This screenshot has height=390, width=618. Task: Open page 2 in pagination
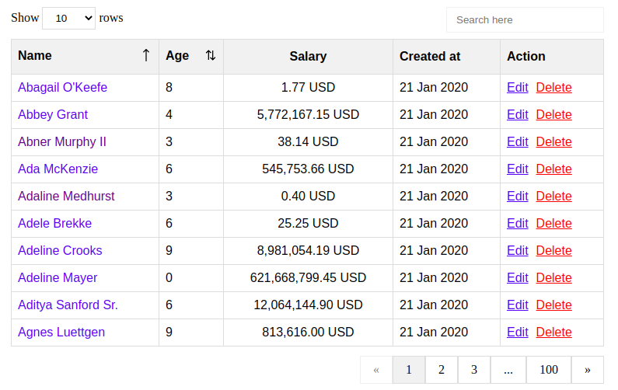441,370
